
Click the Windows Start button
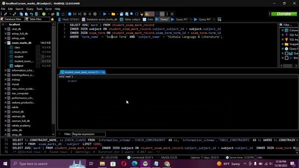pos(5,164)
